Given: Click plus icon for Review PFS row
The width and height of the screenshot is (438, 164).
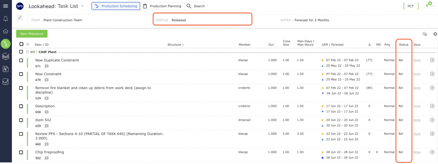Looking at the screenshot, I should (x=432, y=133).
